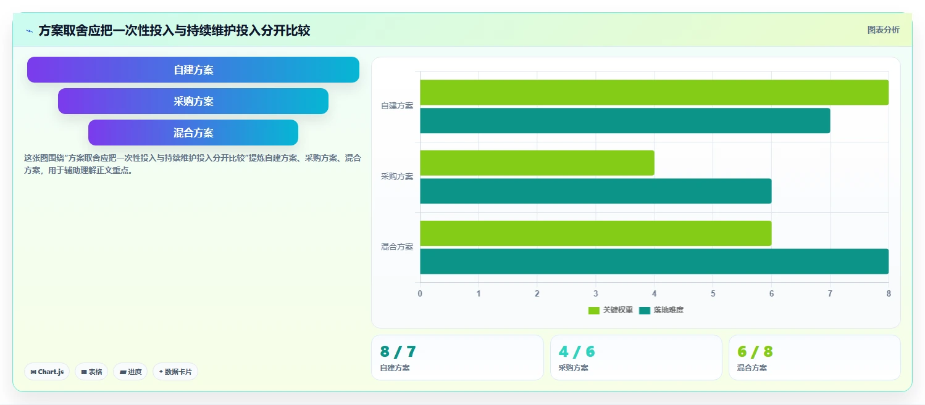Screen dimensions: 925x405
Task: Click the 混合方案 funnel bar
Action: (x=193, y=133)
